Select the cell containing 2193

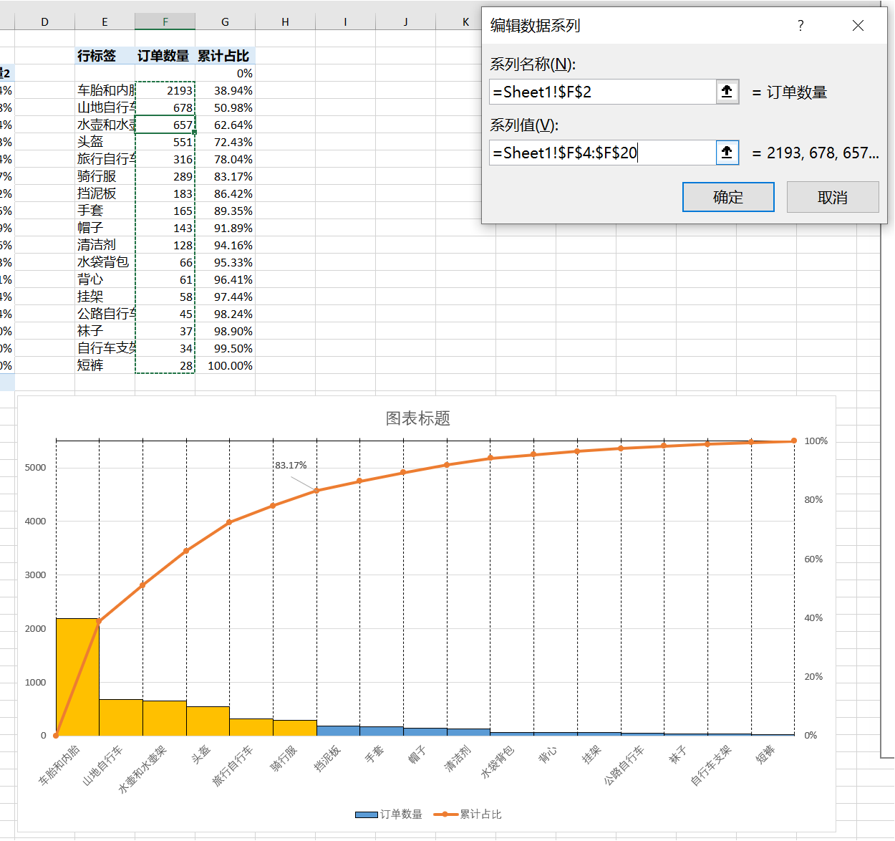(165, 90)
